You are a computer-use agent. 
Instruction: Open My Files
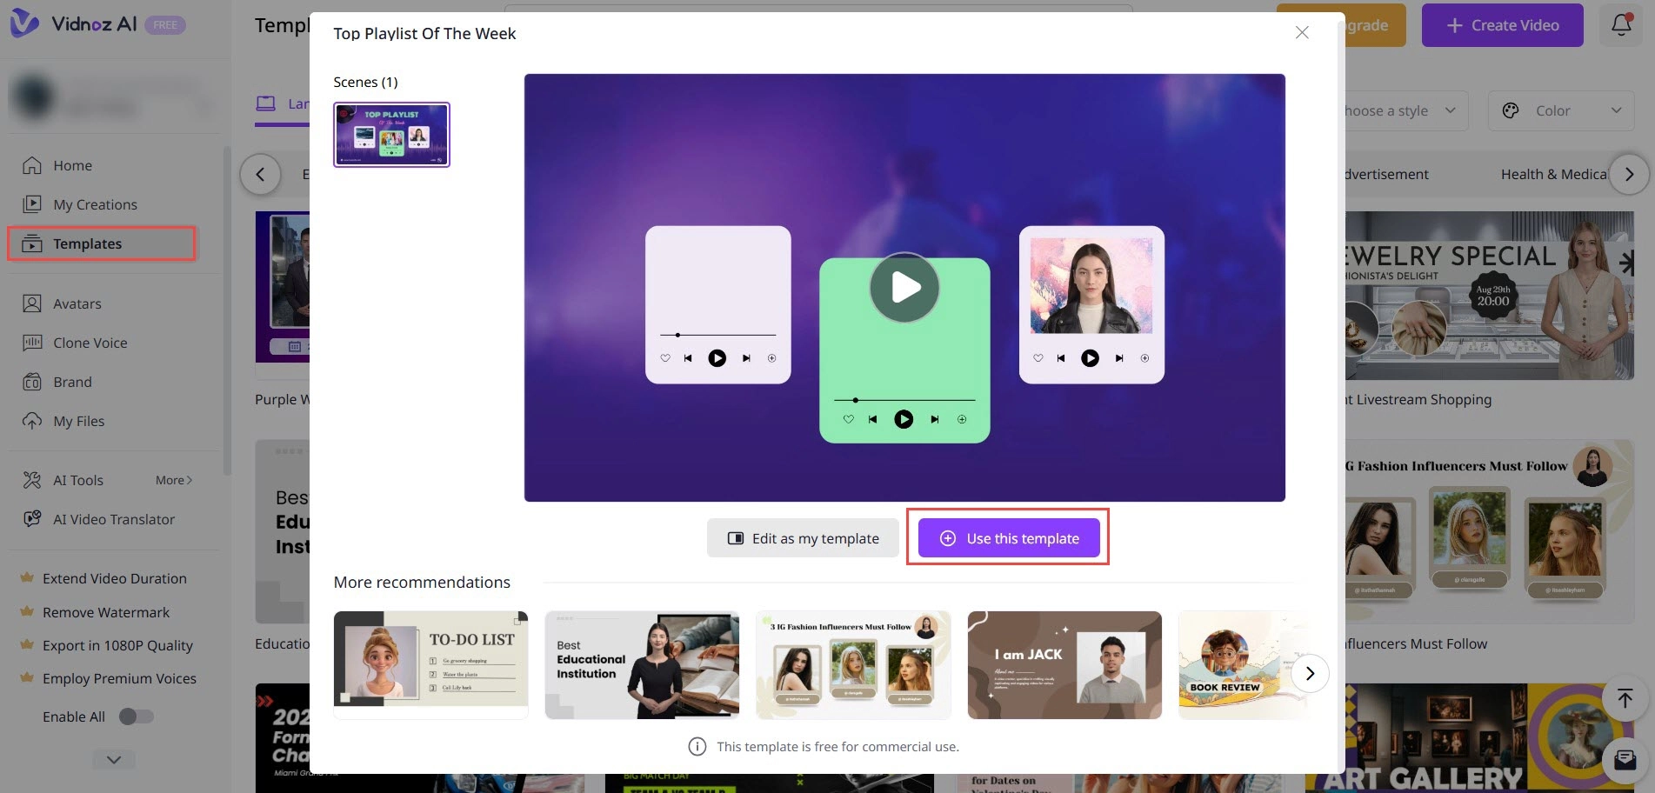79,421
